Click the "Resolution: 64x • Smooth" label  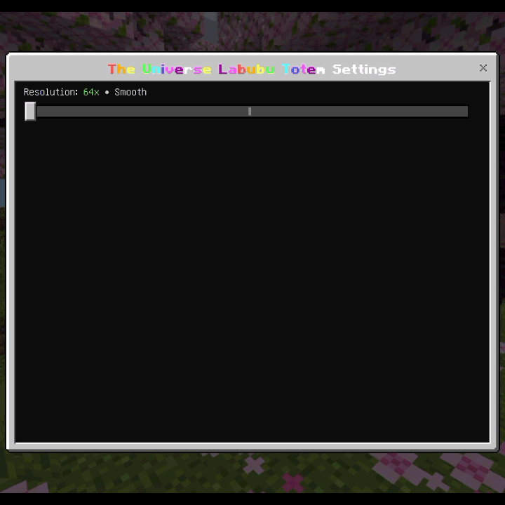pyautogui.click(x=85, y=92)
